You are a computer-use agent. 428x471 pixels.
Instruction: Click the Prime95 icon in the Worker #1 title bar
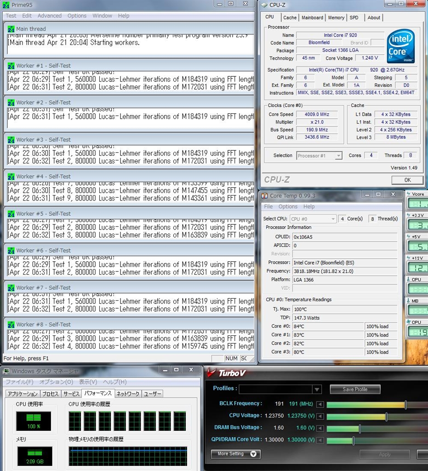(x=11, y=66)
